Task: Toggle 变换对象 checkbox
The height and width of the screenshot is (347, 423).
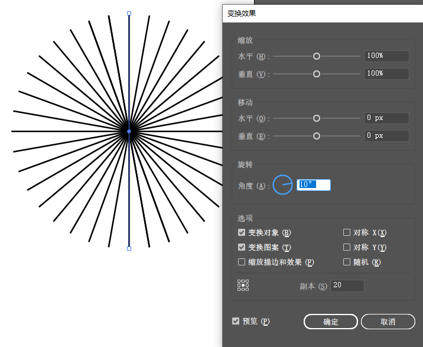Action: pyautogui.click(x=242, y=232)
